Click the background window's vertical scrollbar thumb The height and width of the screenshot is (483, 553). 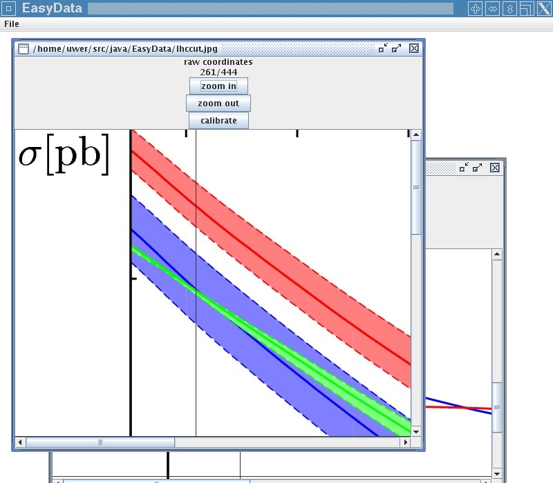point(496,407)
